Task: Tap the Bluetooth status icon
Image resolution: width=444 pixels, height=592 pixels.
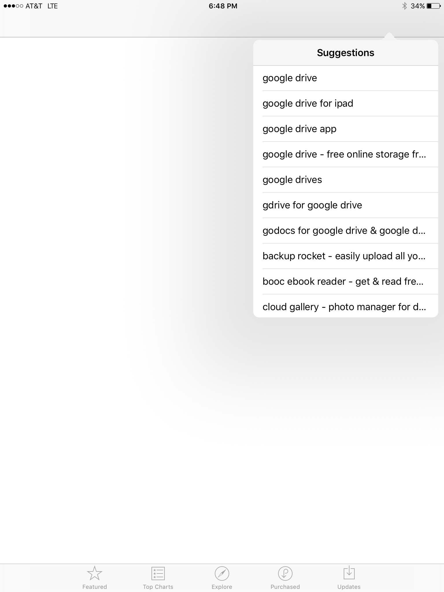Action: (x=404, y=6)
